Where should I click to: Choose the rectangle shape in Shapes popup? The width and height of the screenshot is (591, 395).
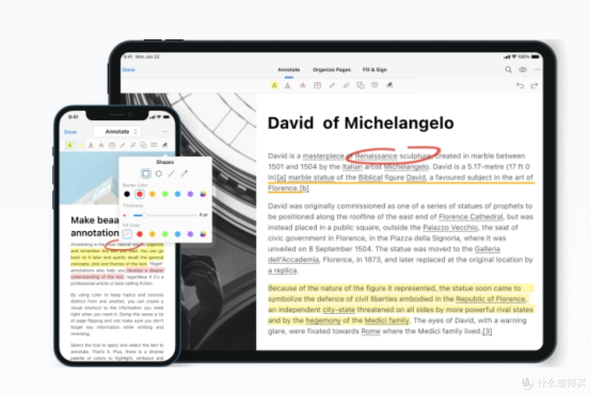(146, 173)
